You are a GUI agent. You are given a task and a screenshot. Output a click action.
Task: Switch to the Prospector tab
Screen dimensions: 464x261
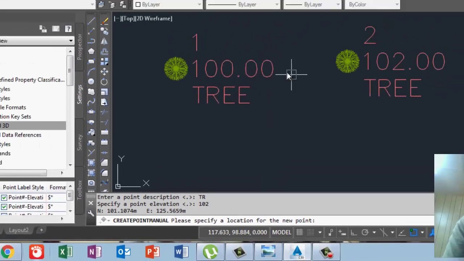pos(79,47)
